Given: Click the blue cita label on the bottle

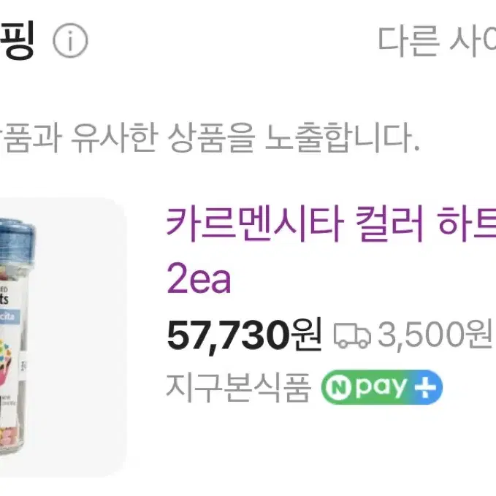Looking at the screenshot, I should point(9,317).
